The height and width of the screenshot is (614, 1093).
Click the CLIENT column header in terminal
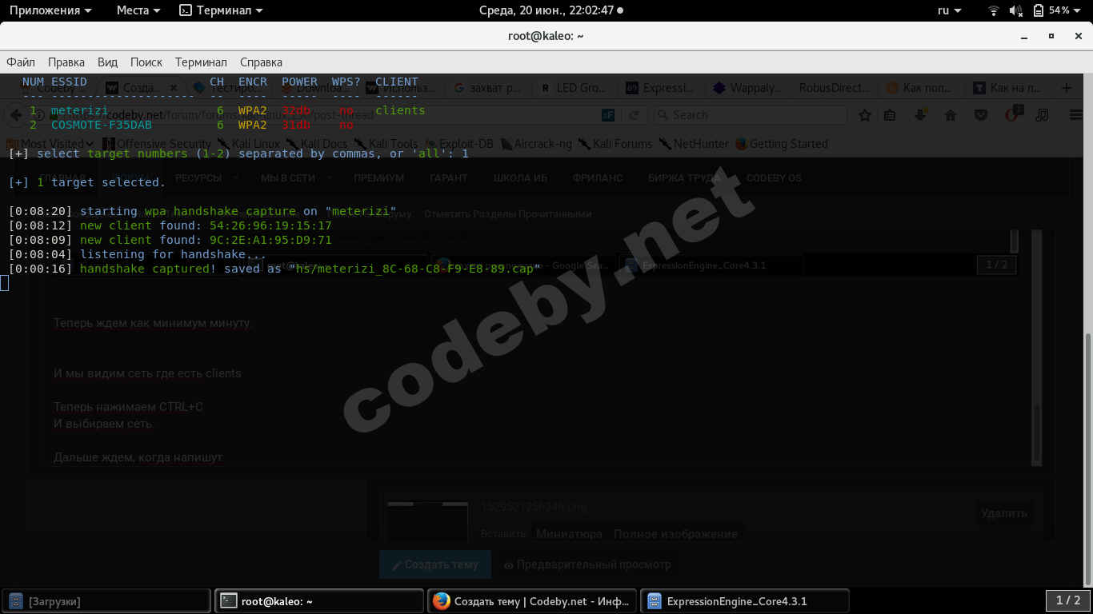(397, 82)
